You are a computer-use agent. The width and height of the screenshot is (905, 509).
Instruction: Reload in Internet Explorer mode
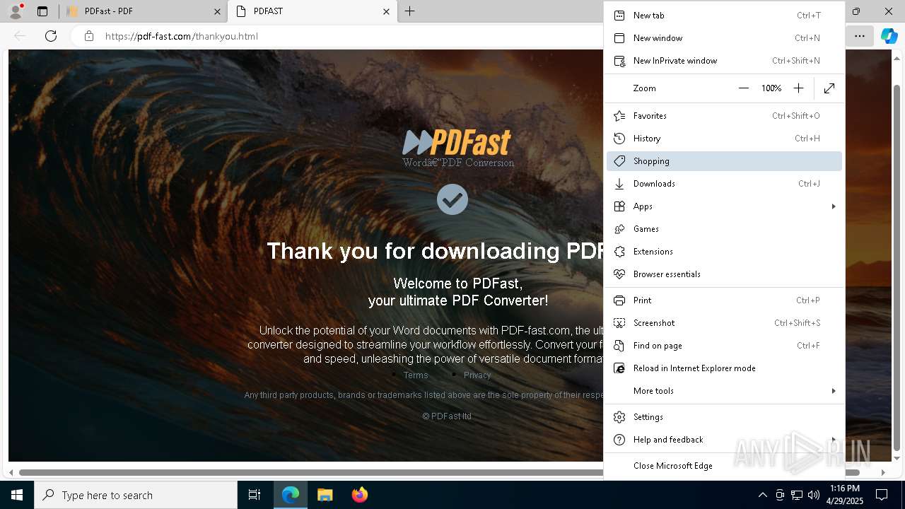724,368
